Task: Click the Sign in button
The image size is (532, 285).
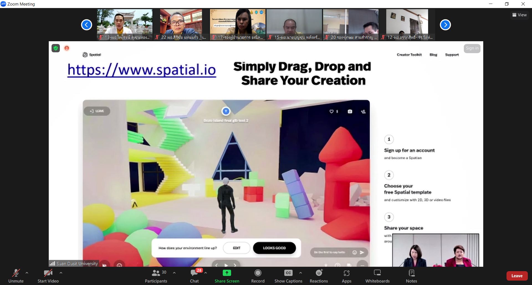Action: (x=472, y=48)
